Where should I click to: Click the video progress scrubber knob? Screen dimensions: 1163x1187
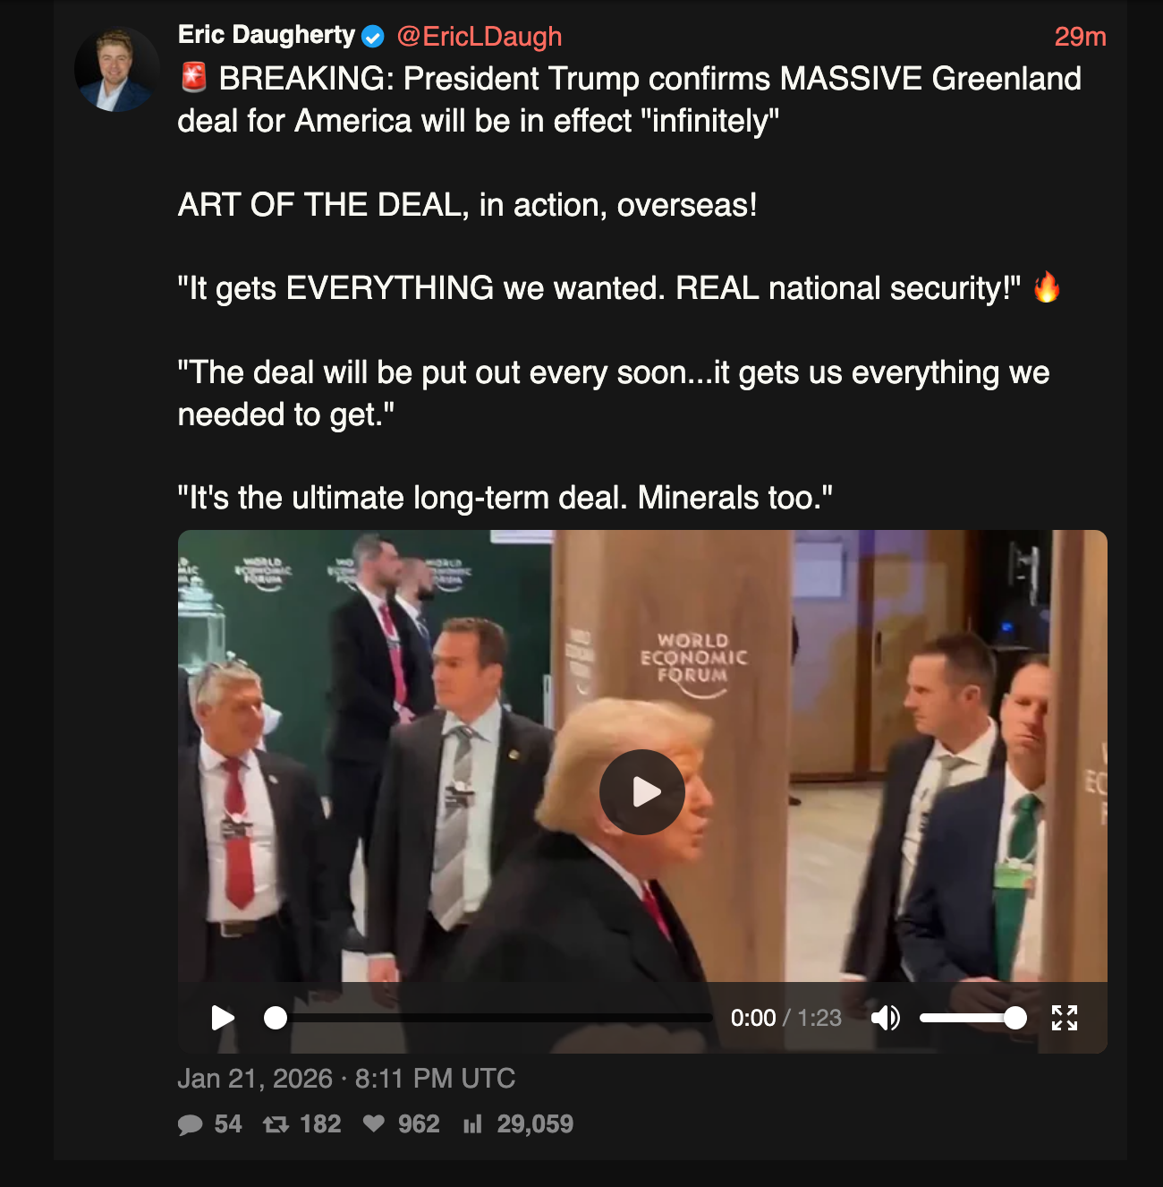click(x=276, y=1018)
